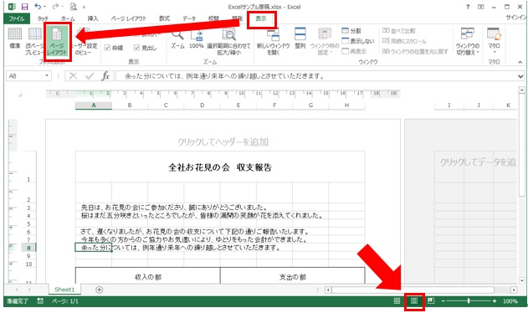Viewport: 528px width, 313px height.
Task: Click the macro recording icon in status bar
Action: tap(40, 301)
